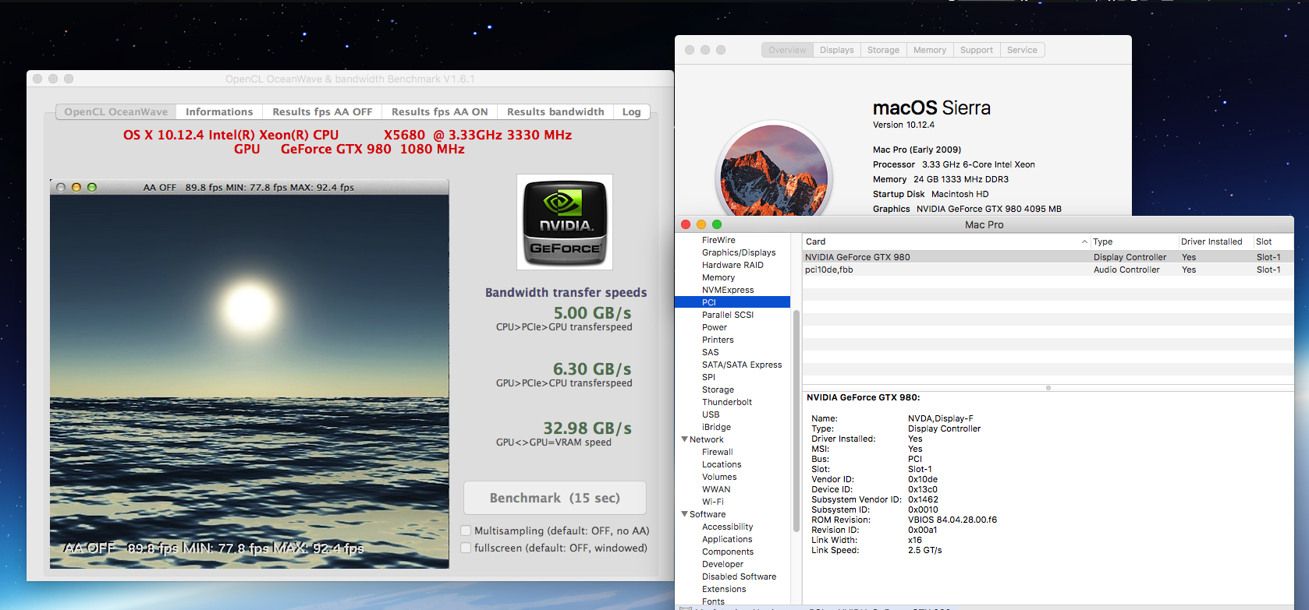
Task: Click the Slot column header
Action: pos(1273,242)
